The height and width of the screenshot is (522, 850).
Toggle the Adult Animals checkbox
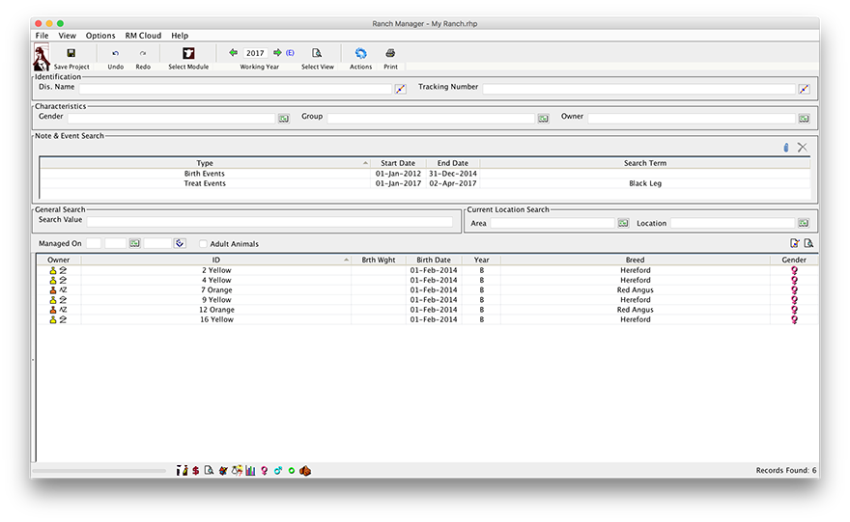coord(203,244)
